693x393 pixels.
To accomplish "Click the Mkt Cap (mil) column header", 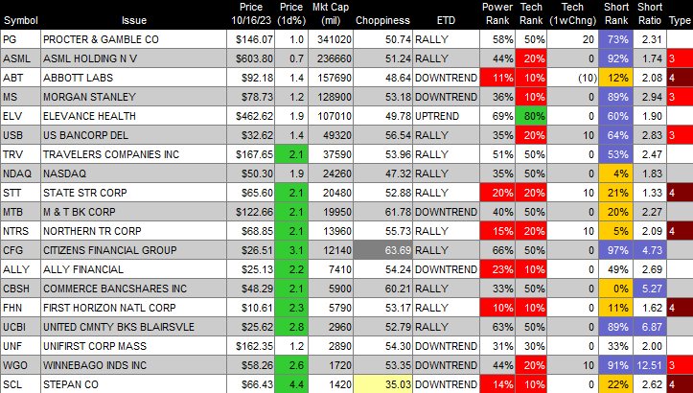I will coord(330,13).
